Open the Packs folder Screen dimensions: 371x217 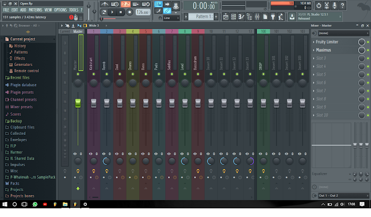pyautogui.click(x=14, y=183)
